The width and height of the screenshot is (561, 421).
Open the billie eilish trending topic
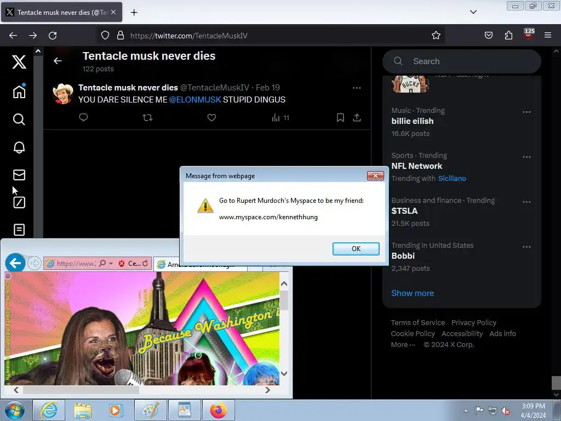click(x=413, y=121)
